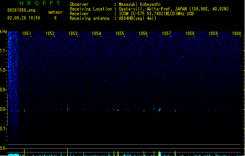Screen dimensions: 245x156
Task: Click the 1.1 kHz axis label
Action: pyautogui.click(x=3, y=51)
